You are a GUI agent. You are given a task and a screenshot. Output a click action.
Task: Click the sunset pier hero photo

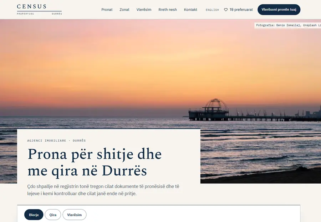tap(160, 74)
